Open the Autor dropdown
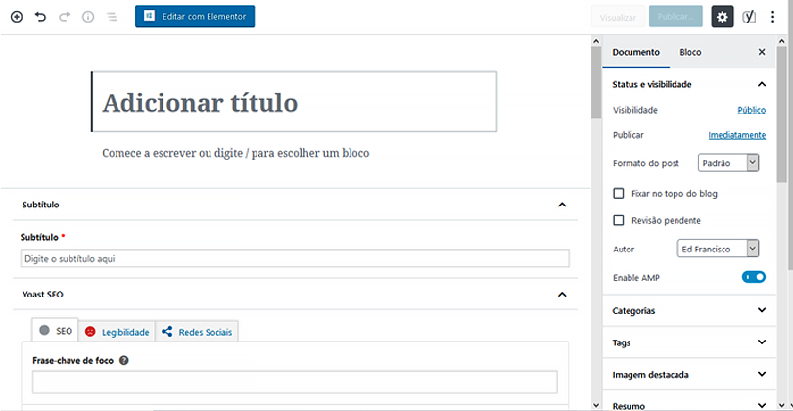 (718, 249)
